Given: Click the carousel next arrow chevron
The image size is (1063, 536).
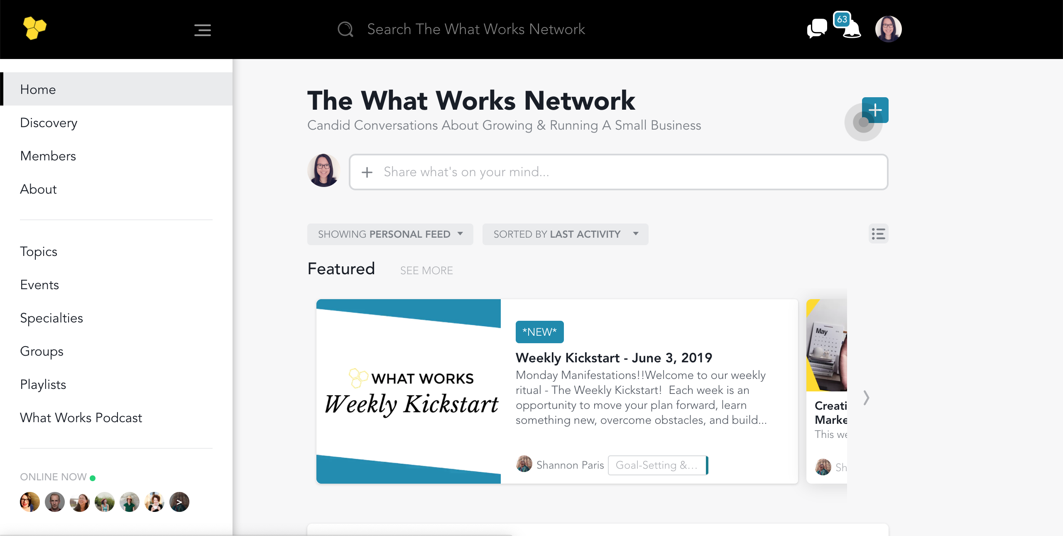Looking at the screenshot, I should click(x=866, y=398).
